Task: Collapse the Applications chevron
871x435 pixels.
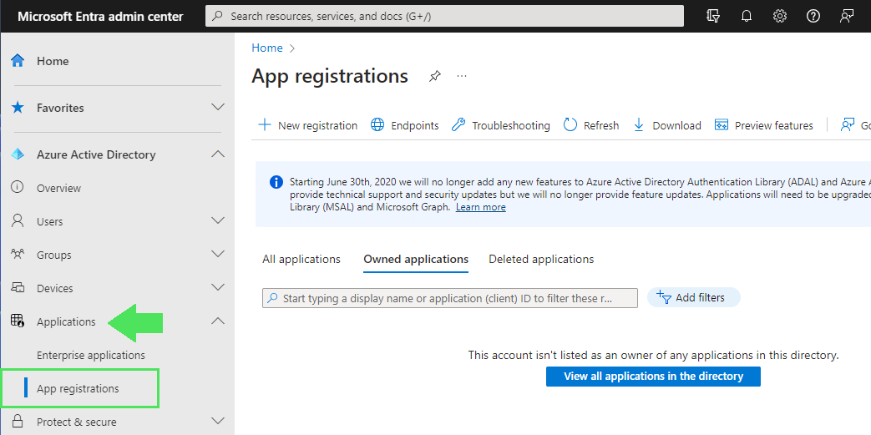Action: tap(218, 321)
